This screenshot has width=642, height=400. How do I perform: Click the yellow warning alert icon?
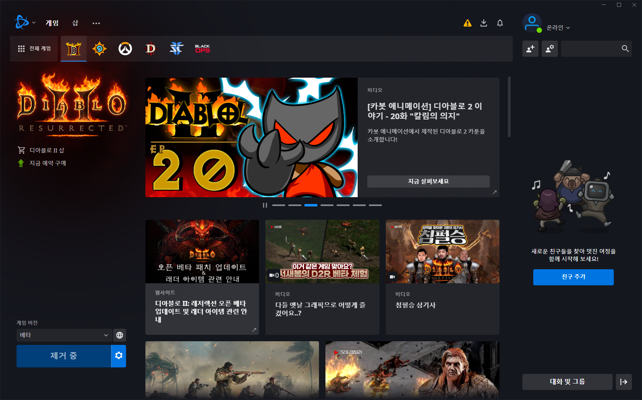[467, 23]
